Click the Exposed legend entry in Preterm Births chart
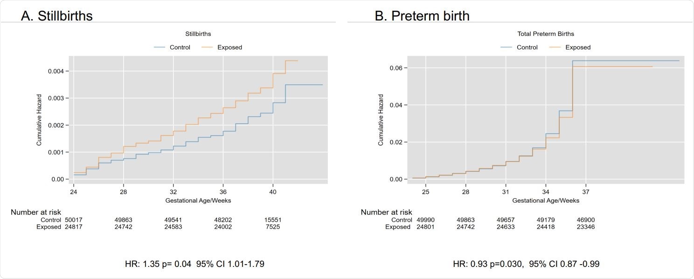Viewport: 694px width, 279px height. (x=577, y=48)
